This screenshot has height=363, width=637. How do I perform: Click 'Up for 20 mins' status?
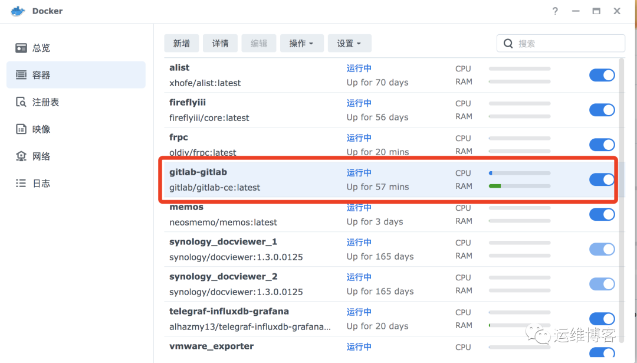pyautogui.click(x=378, y=152)
